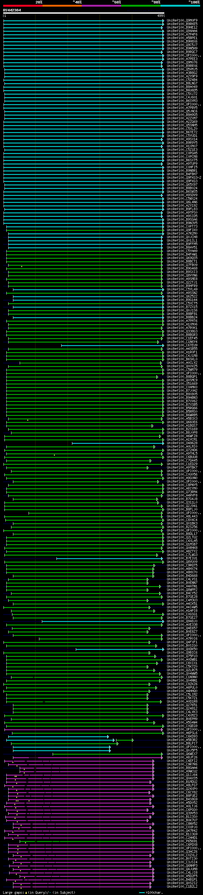Select the label UniRef100_Q9C5J7
The width and height of the screenshot is (203, 895).
tap(182, 45)
